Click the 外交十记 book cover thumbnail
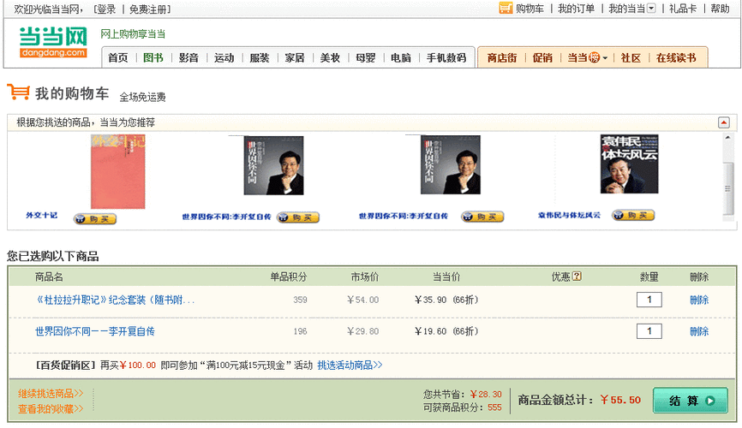Viewport: 742px width, 428px height. pyautogui.click(x=118, y=172)
